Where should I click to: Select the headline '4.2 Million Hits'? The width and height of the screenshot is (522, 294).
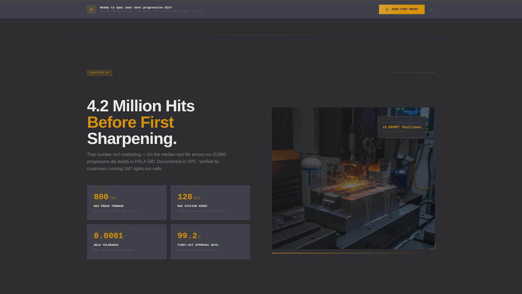141,106
